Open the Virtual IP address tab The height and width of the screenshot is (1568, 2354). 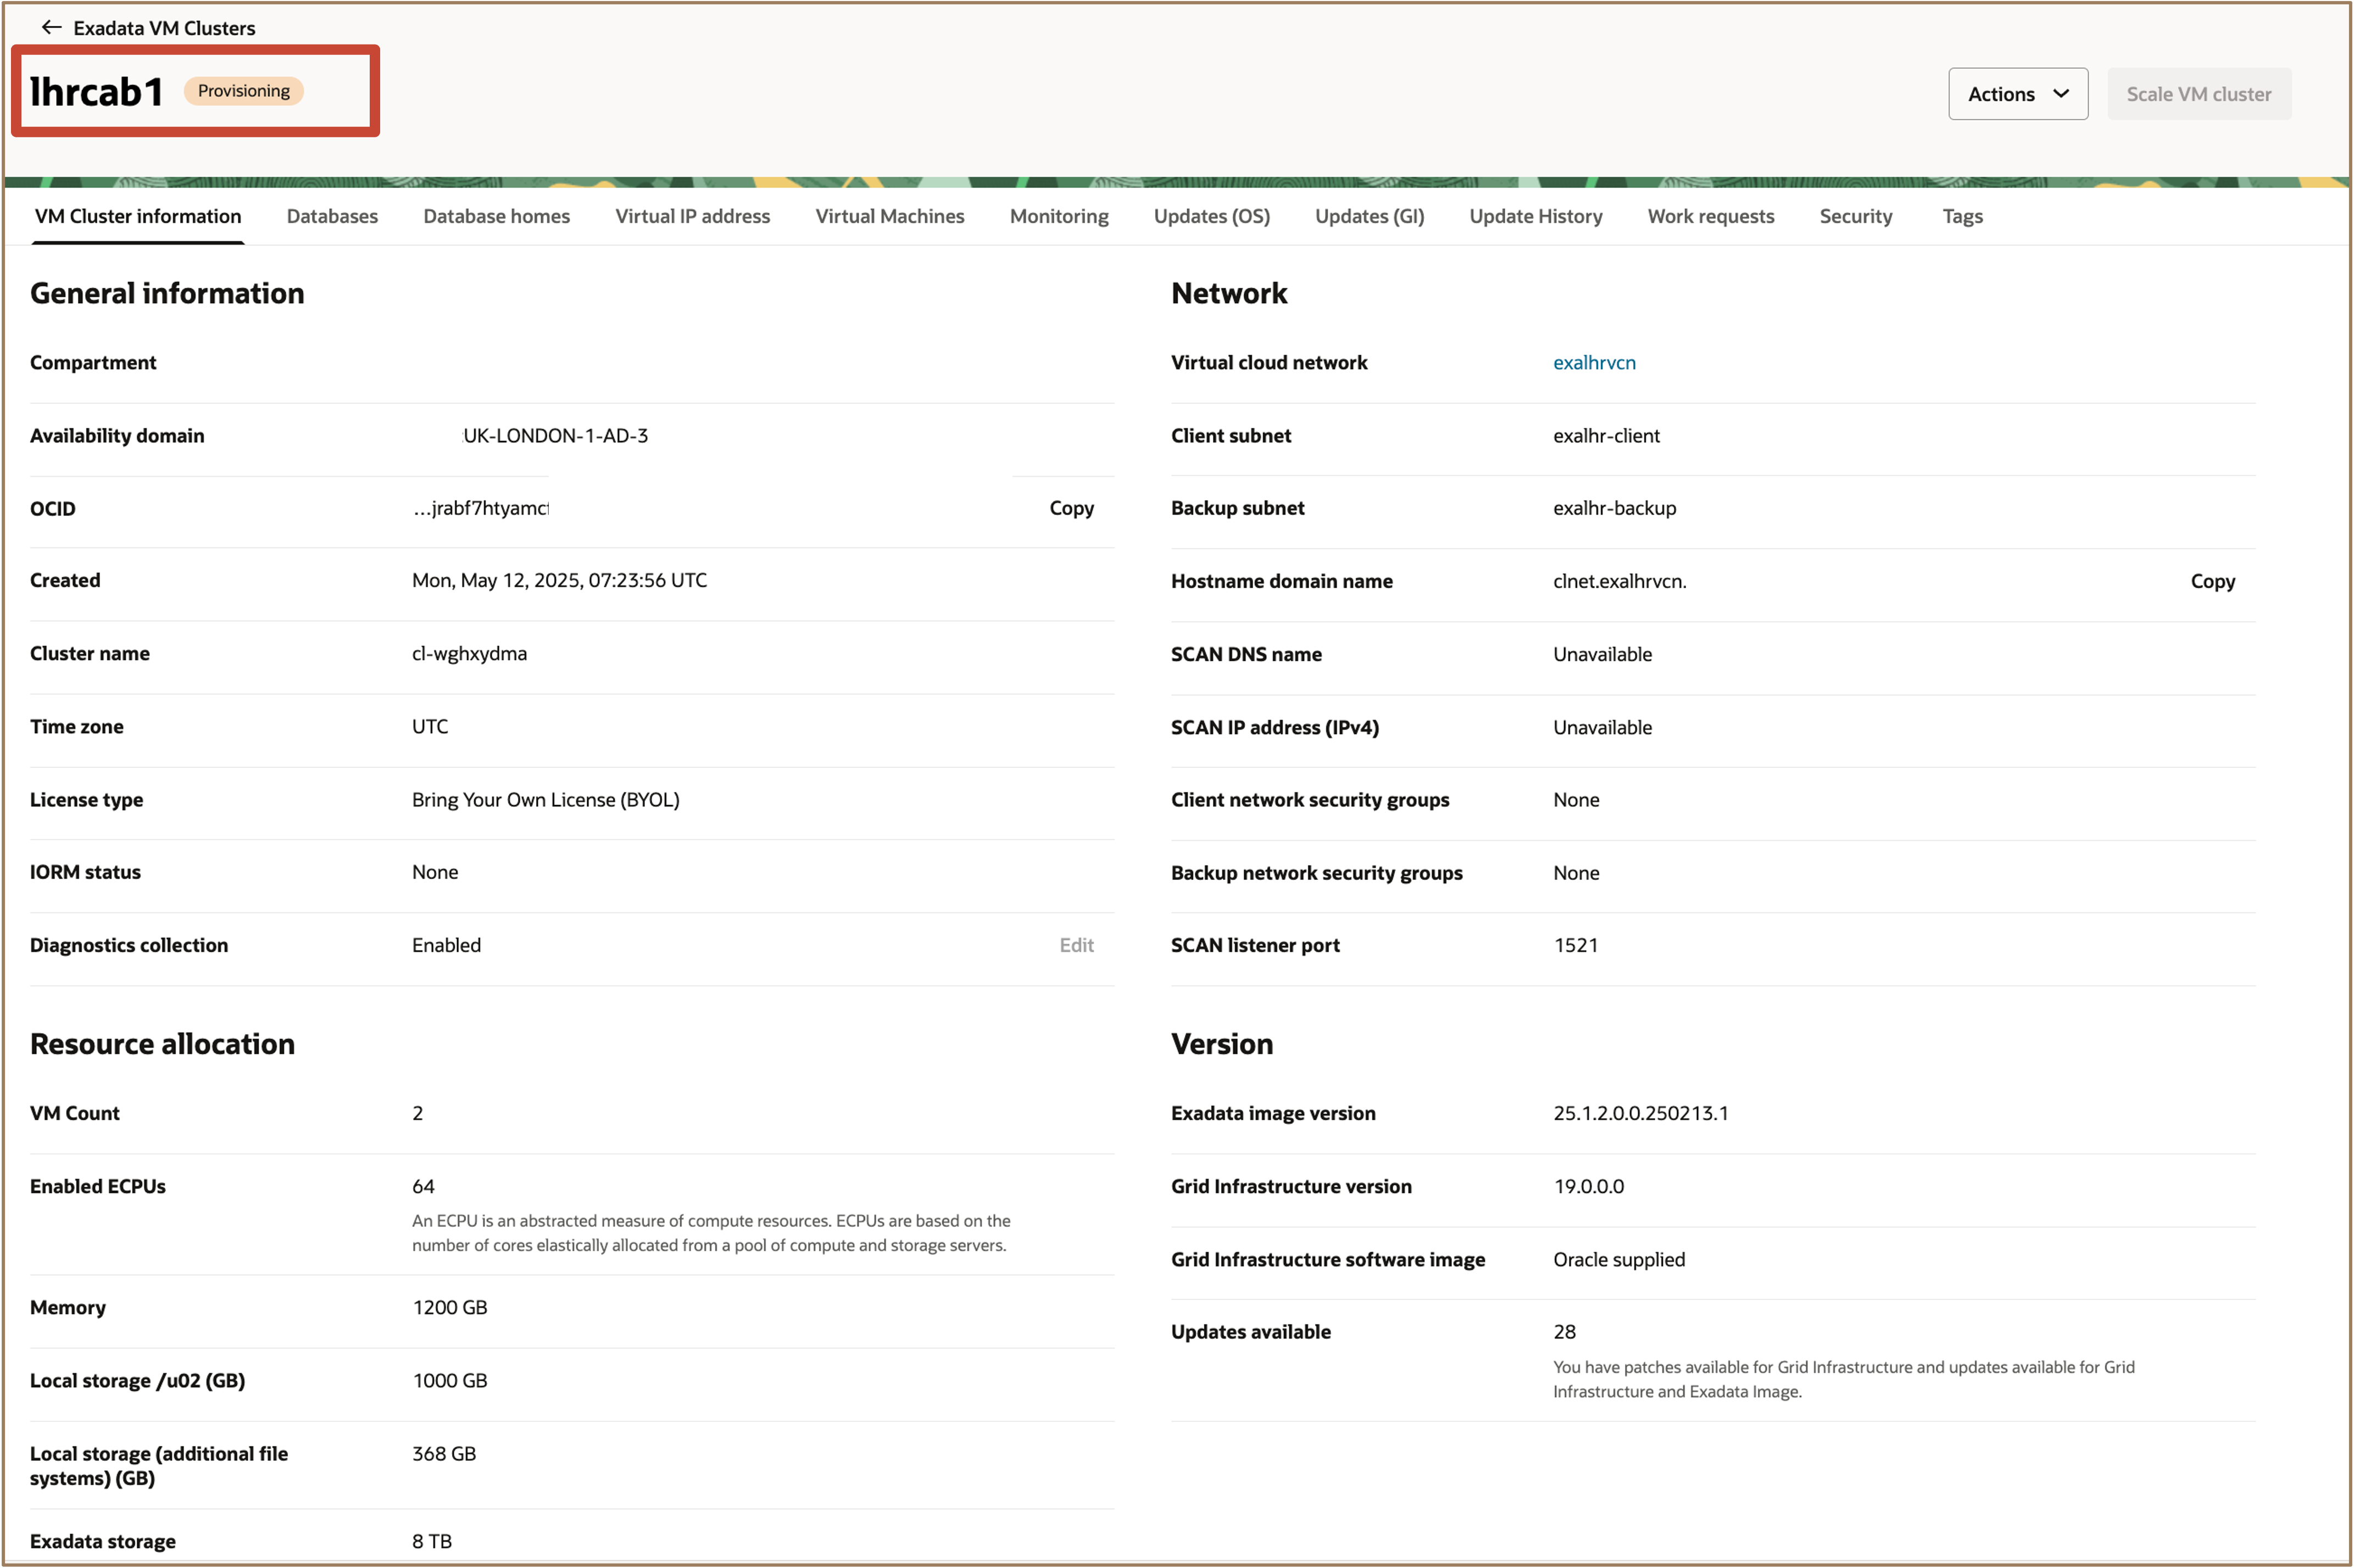coord(692,216)
